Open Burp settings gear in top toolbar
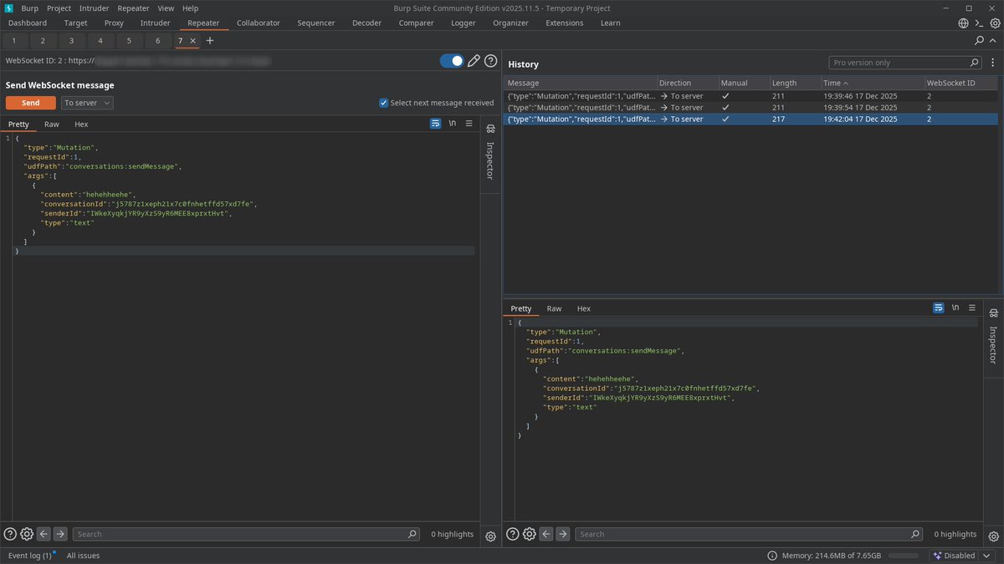 [995, 23]
